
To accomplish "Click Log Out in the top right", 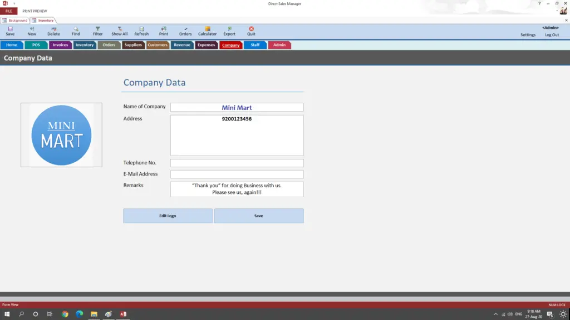I will coord(551,34).
